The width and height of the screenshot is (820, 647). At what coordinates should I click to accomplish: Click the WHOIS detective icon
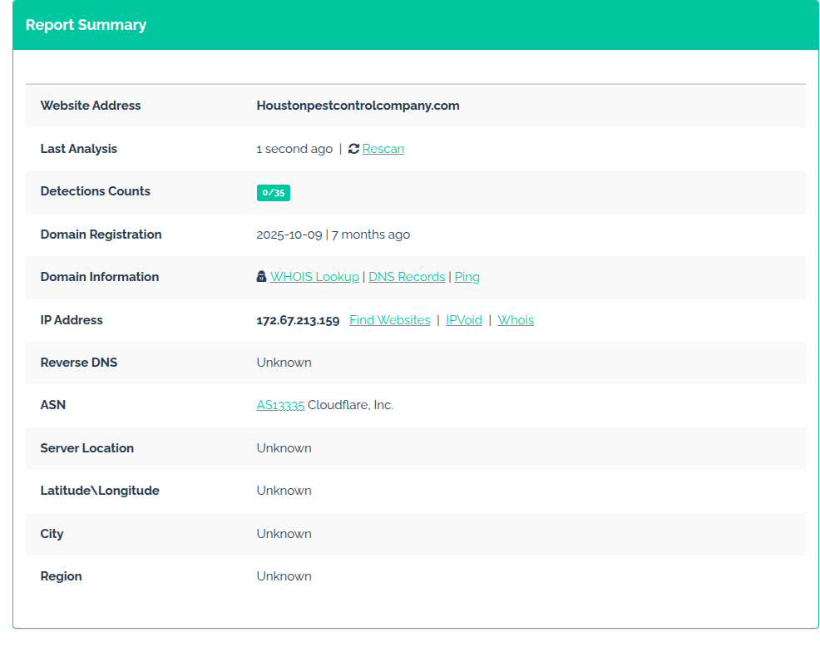click(x=261, y=277)
